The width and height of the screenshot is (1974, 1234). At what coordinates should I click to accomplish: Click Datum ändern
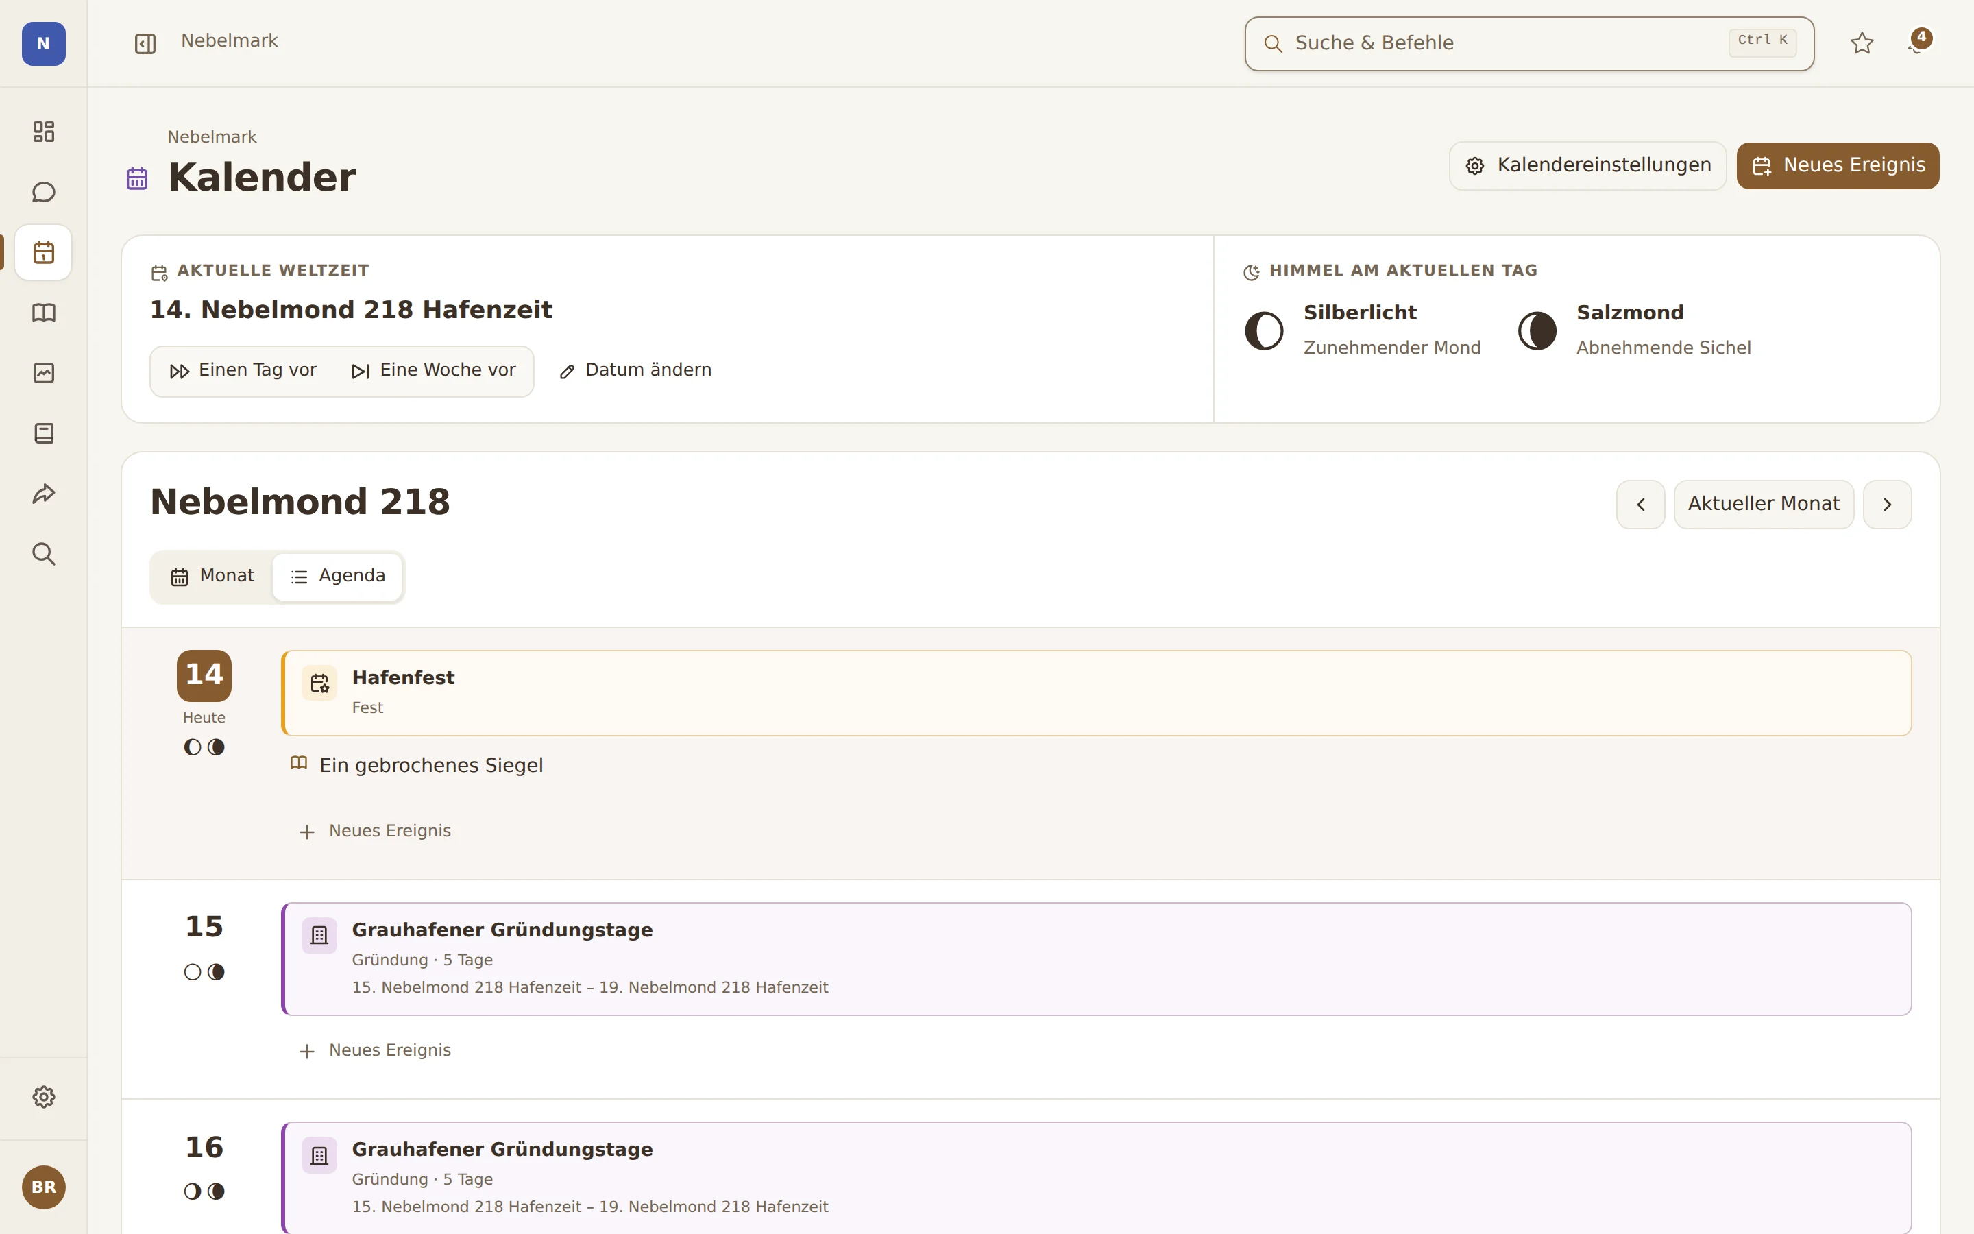click(635, 370)
